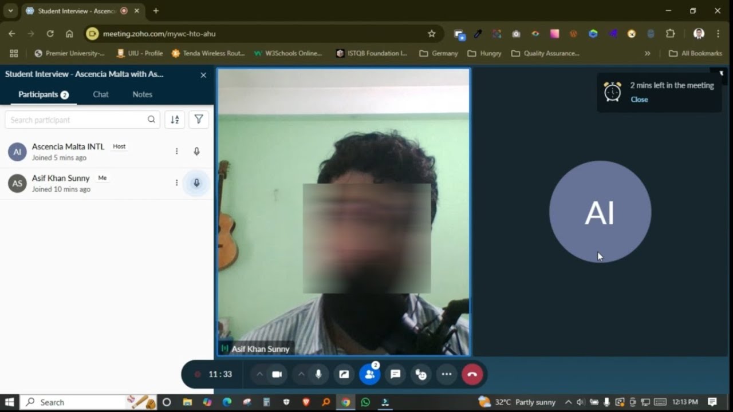Open the calculator from the taskbar
The width and height of the screenshot is (733, 412).
pos(266,402)
